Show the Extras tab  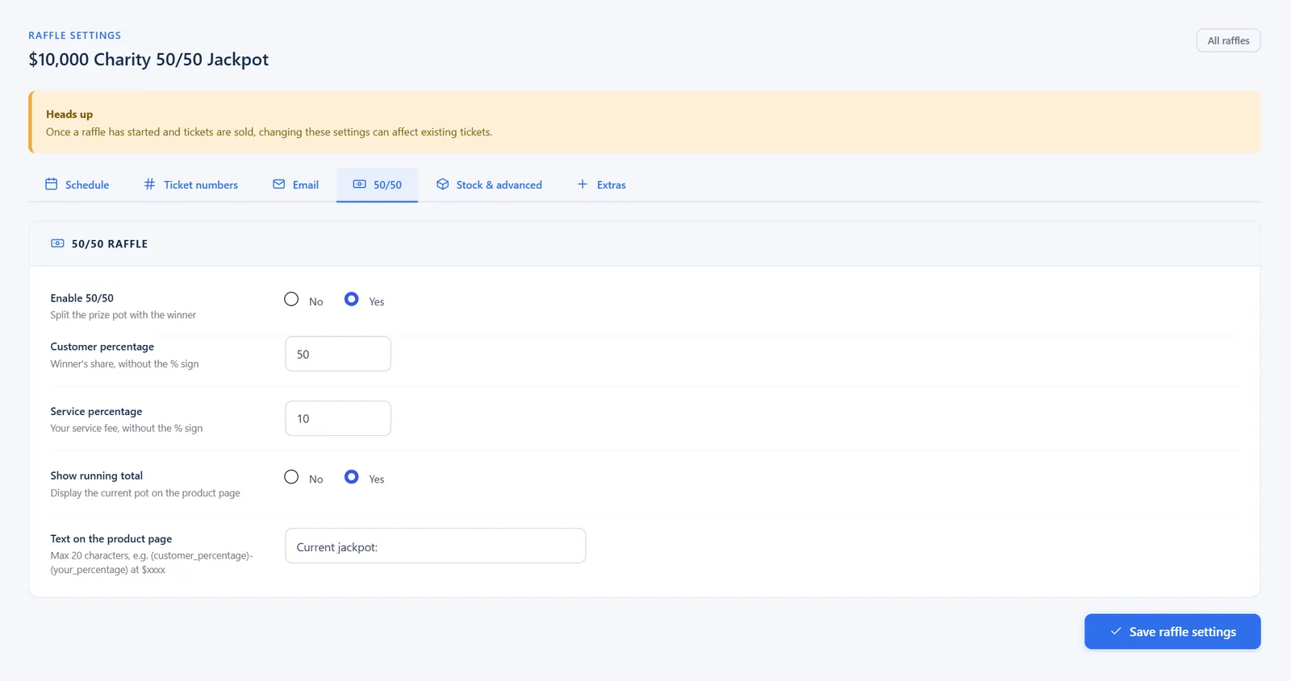601,185
